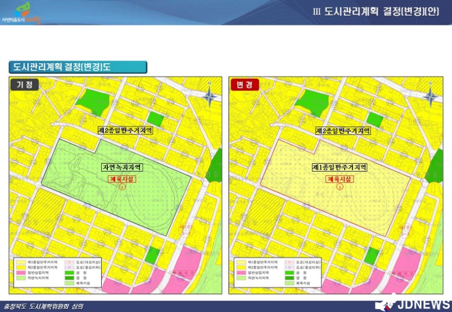Click the circled marker under 체육시설 on right map
This screenshot has height=312, width=452.
pos(340,187)
